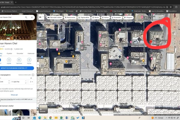Click Müsaitlik Durumunu Kontrol Et button
The width and height of the screenshot is (180, 120).
(17, 68)
